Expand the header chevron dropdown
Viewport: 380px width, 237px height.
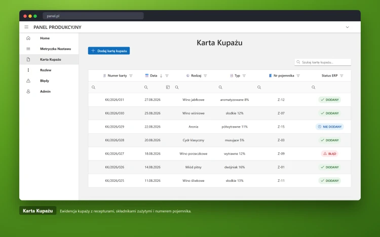click(347, 27)
